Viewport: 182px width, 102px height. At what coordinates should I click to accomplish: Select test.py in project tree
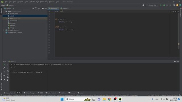[12, 28]
